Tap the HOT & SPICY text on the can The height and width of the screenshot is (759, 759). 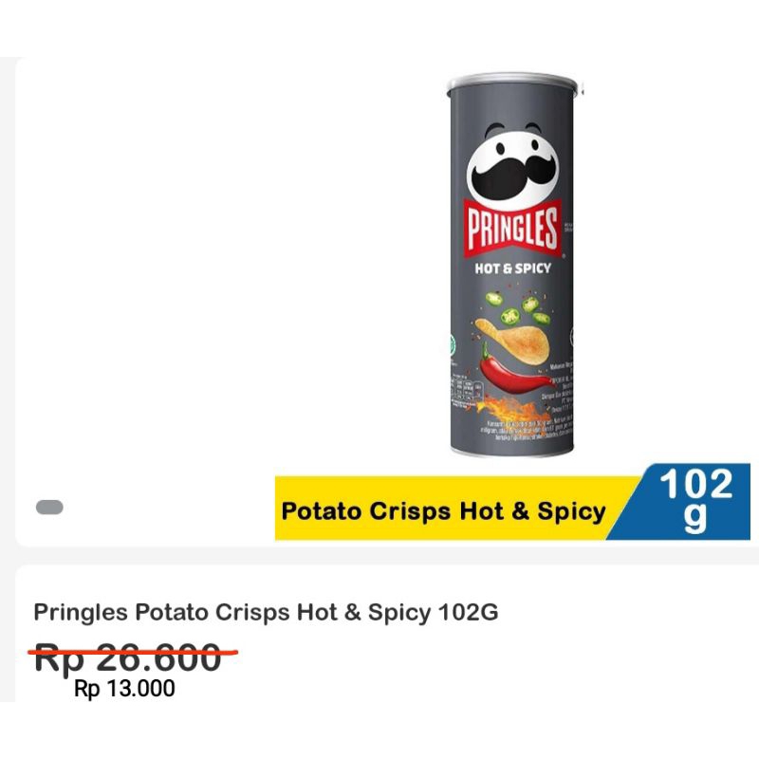[512, 268]
